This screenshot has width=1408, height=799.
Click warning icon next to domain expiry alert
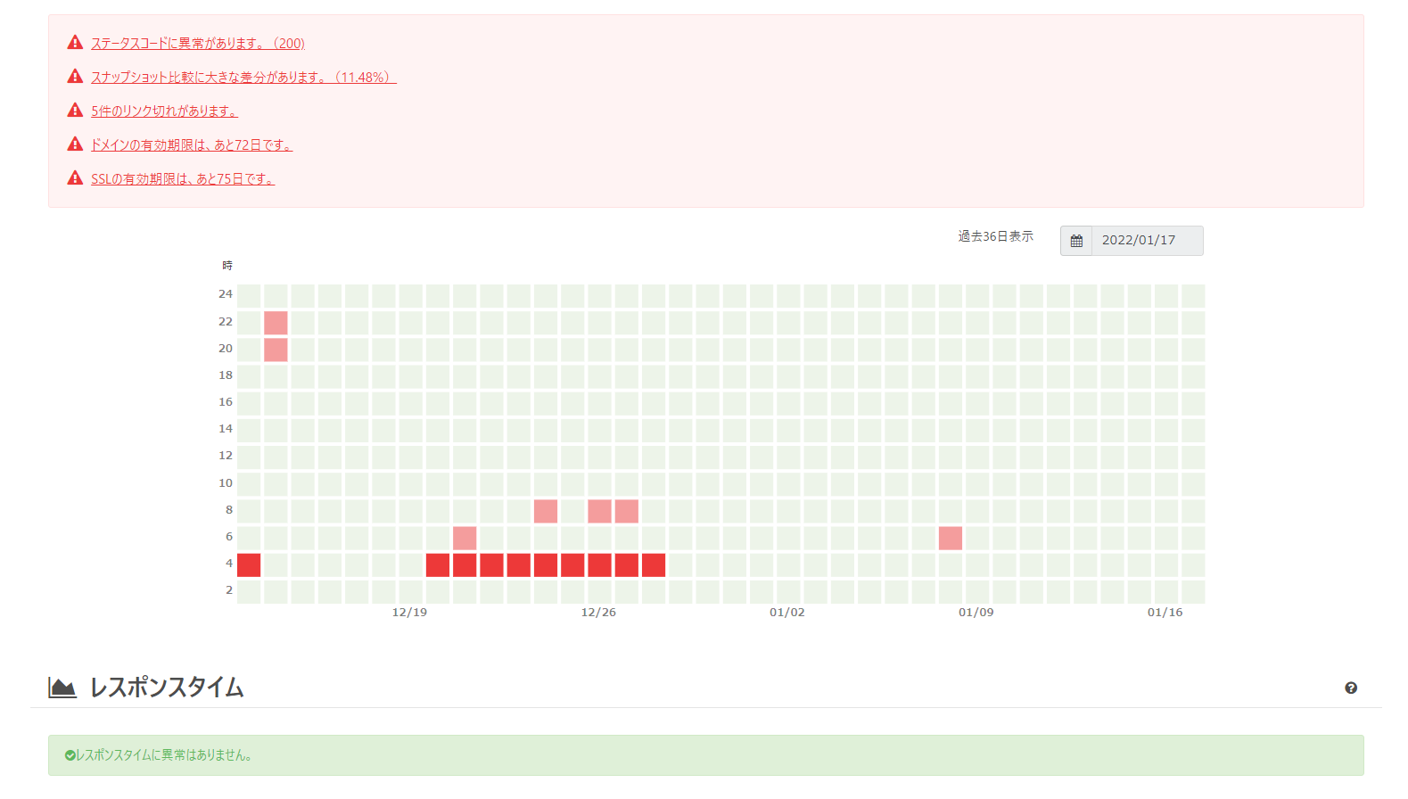tap(75, 144)
